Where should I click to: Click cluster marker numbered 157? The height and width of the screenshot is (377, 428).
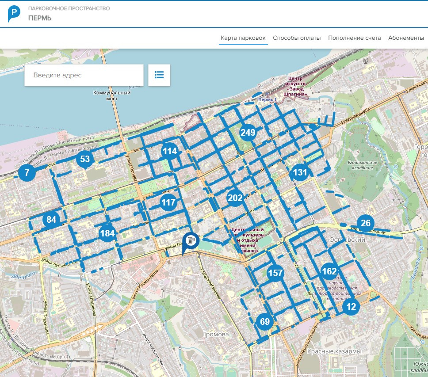[275, 273]
